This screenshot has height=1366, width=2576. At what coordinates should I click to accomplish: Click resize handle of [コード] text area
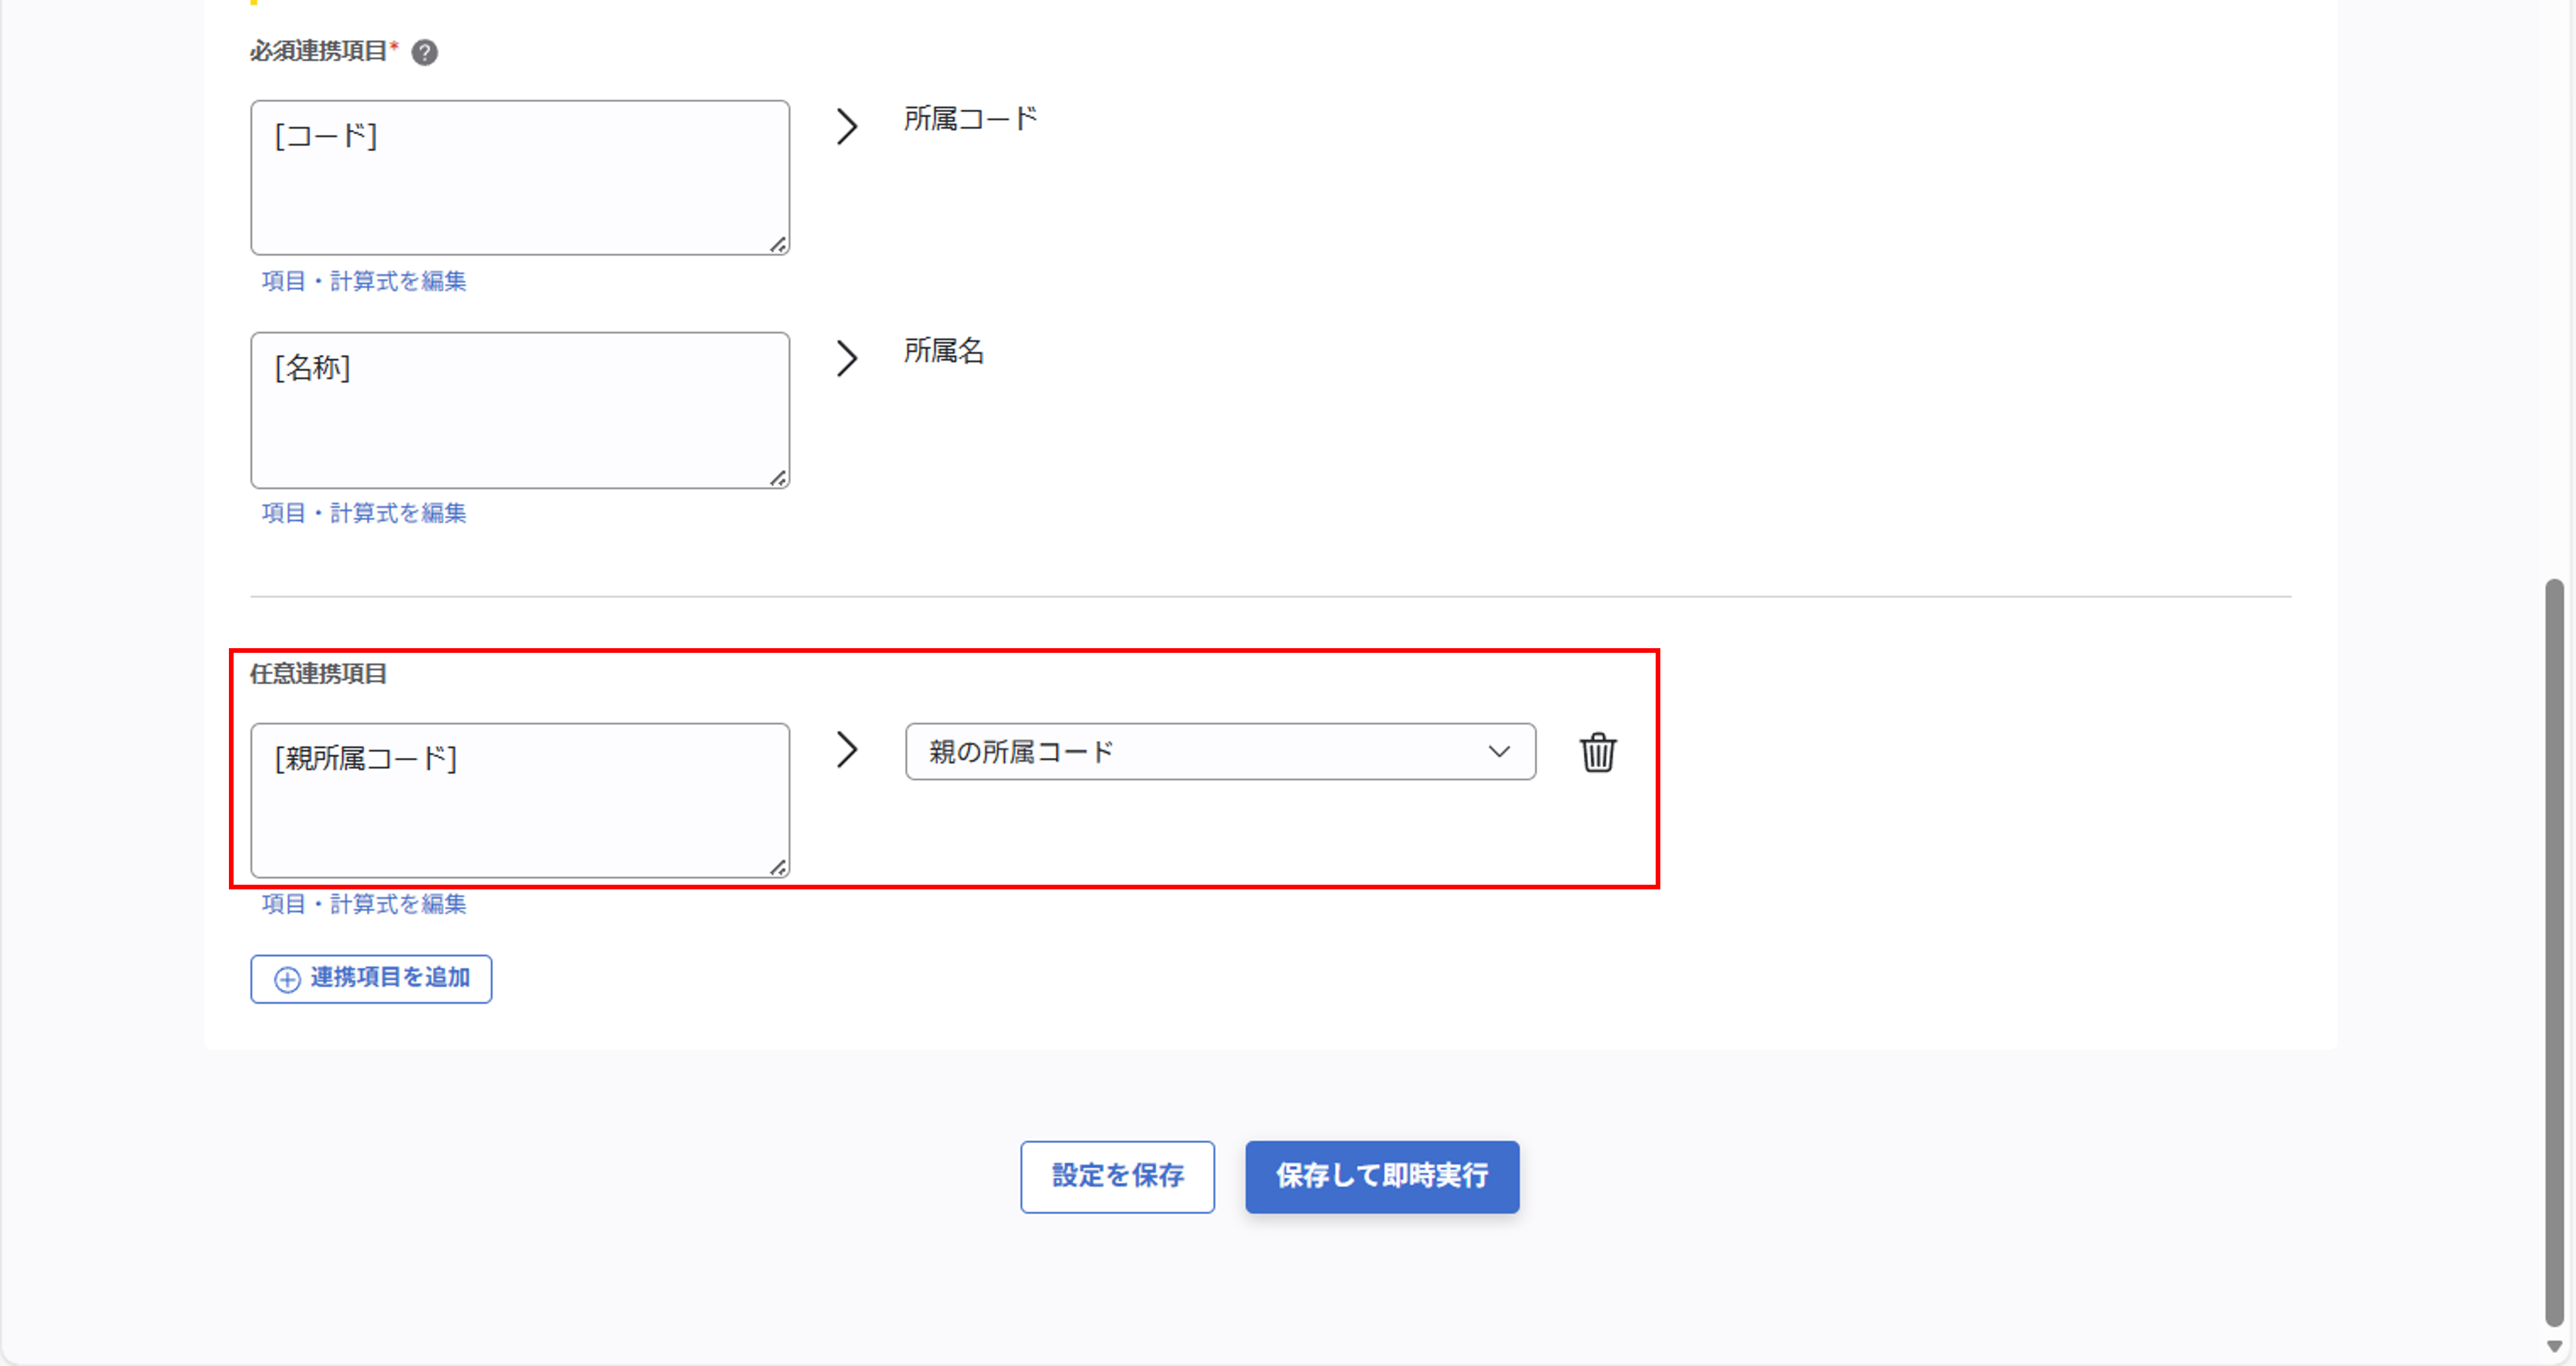pyautogui.click(x=778, y=245)
